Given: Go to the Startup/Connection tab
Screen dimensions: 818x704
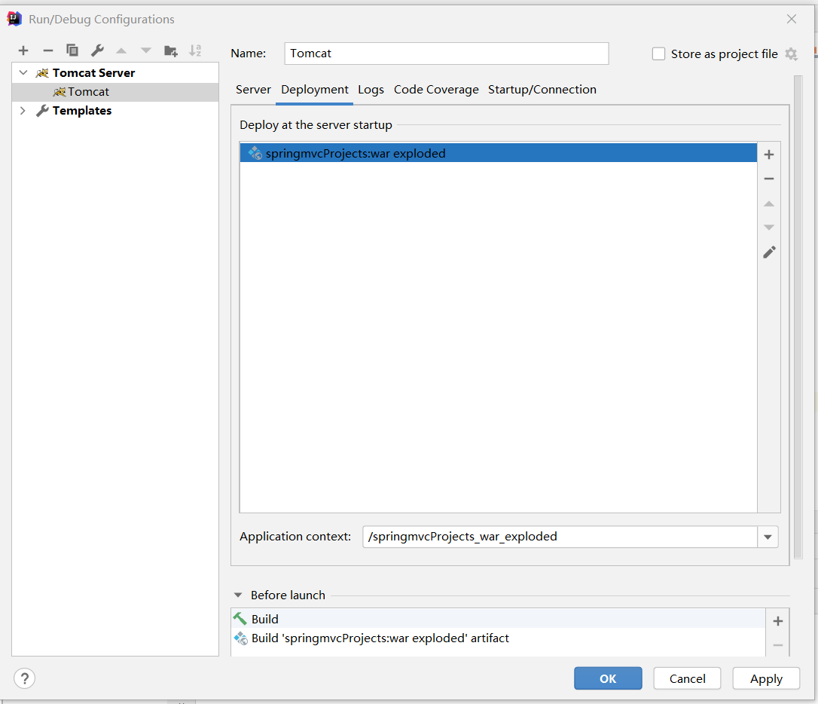Looking at the screenshot, I should [542, 90].
